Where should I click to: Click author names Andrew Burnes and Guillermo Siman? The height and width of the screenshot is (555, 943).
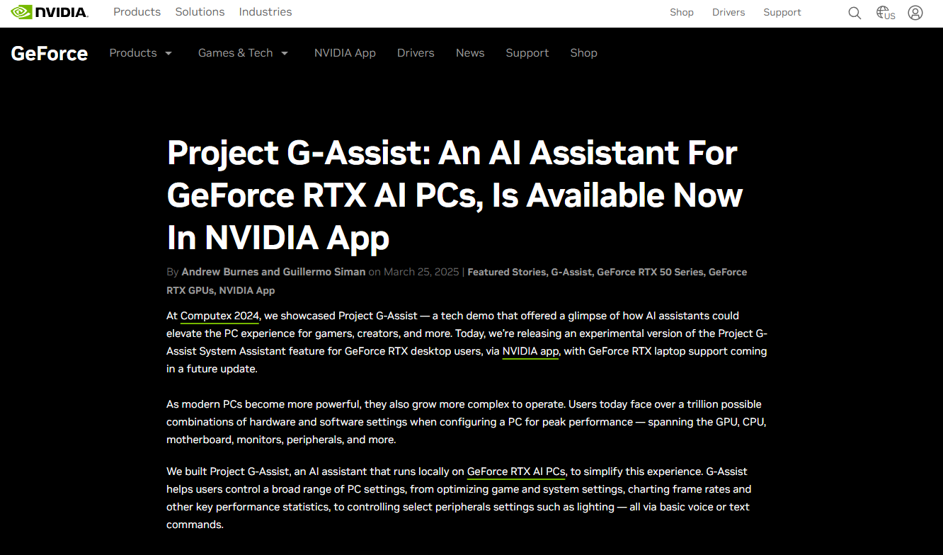[273, 272]
